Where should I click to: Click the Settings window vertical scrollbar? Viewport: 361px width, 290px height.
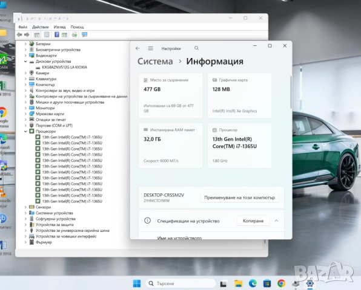tap(291, 92)
